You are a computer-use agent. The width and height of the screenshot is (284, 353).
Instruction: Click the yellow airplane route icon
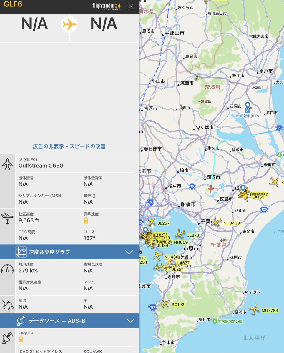pos(69,24)
